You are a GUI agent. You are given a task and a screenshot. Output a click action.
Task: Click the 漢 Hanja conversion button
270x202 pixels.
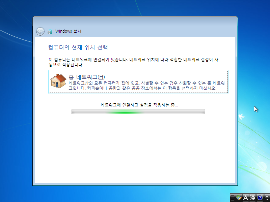252,198
